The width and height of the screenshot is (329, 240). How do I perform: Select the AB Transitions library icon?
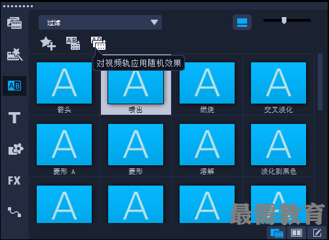point(14,86)
